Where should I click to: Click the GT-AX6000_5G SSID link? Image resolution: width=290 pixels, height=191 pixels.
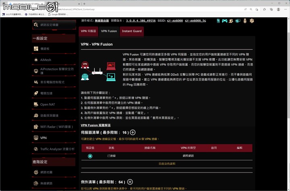pyautogui.click(x=195, y=21)
